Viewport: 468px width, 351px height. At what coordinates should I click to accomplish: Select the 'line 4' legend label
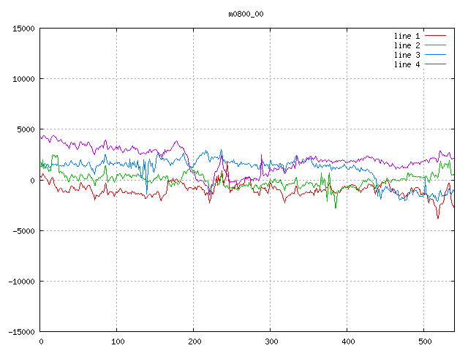click(407, 64)
